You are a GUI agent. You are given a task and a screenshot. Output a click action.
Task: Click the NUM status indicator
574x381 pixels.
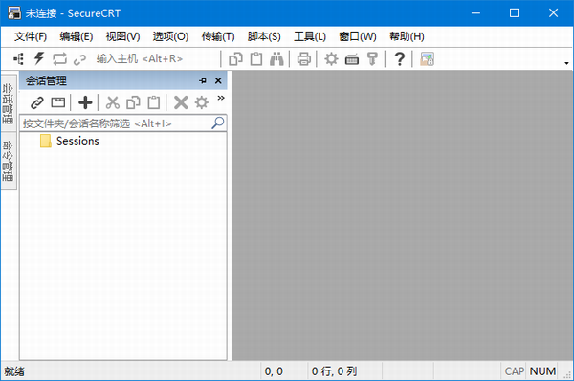(542, 371)
